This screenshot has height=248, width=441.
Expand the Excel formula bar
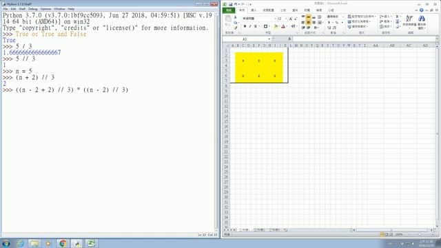click(437, 39)
